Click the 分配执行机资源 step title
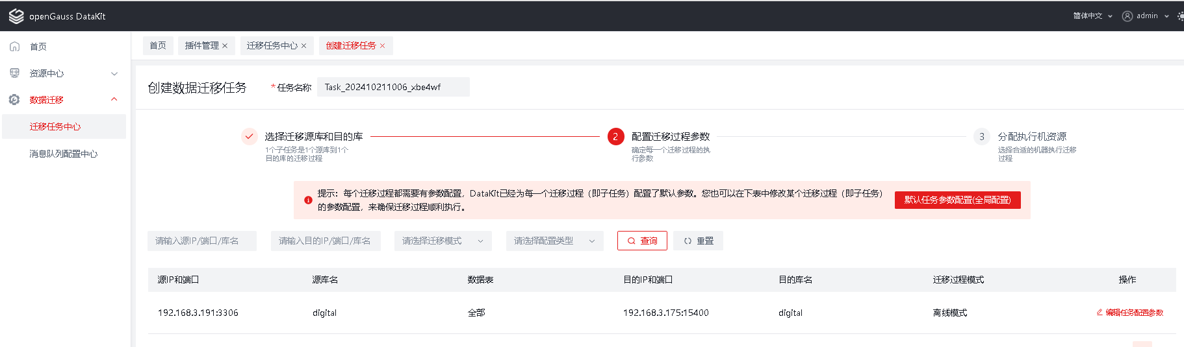Screen dimensions: 1184x347 click(x=1032, y=136)
